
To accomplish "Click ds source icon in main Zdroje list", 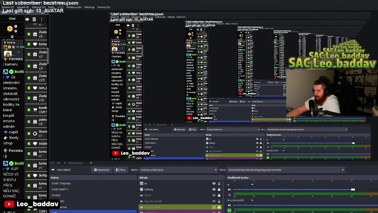I will (141, 183).
